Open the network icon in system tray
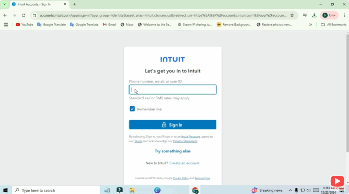This screenshot has width=349, height=194. click(303, 190)
